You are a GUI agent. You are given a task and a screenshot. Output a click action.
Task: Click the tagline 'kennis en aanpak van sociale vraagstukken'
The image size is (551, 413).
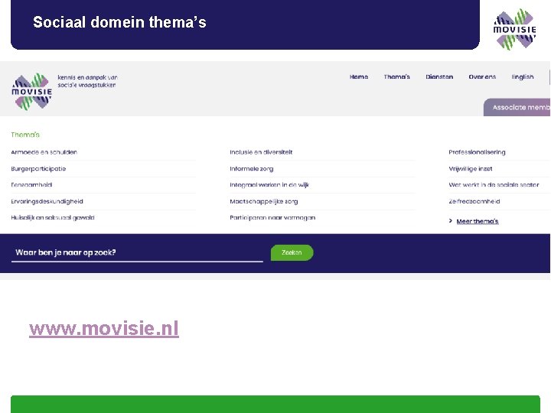click(87, 81)
